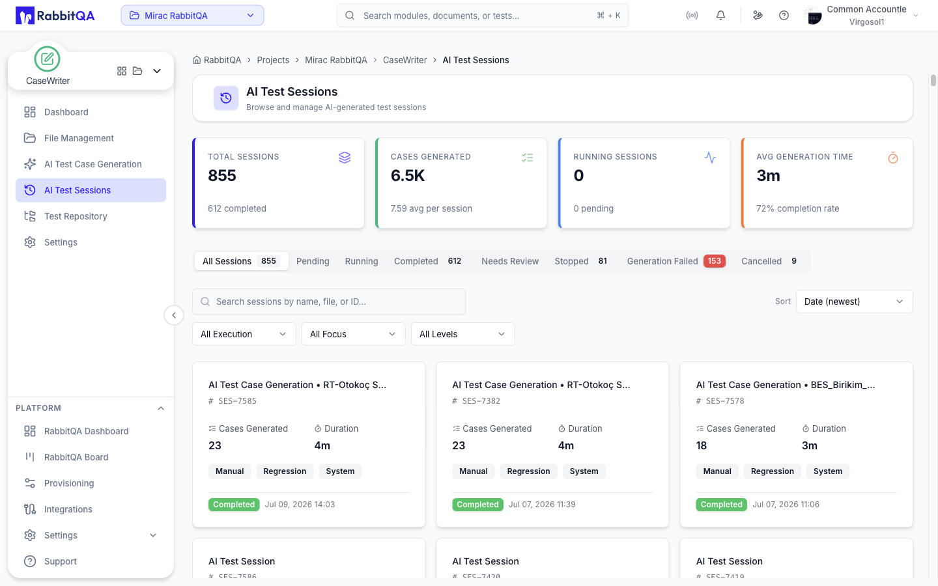This screenshot has height=586, width=938.
Task: Click the broadcast signal icon in the top bar
Action: (692, 16)
